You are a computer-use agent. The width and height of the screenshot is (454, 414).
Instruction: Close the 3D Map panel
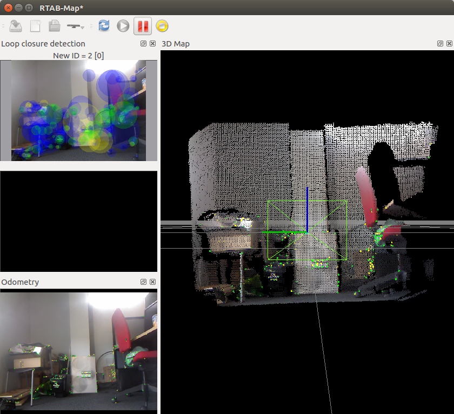point(449,44)
